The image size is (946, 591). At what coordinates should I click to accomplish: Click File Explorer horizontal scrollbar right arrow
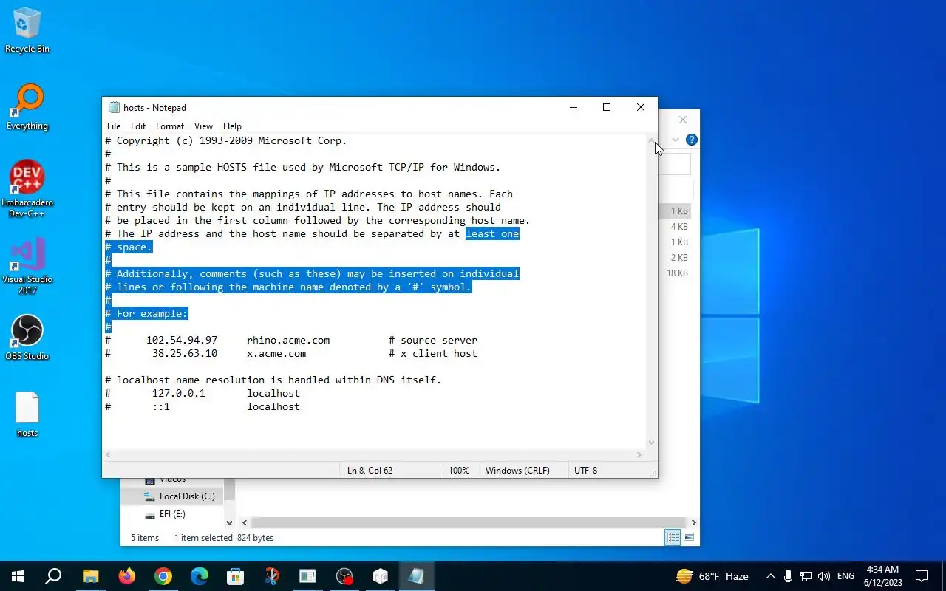tap(693, 522)
